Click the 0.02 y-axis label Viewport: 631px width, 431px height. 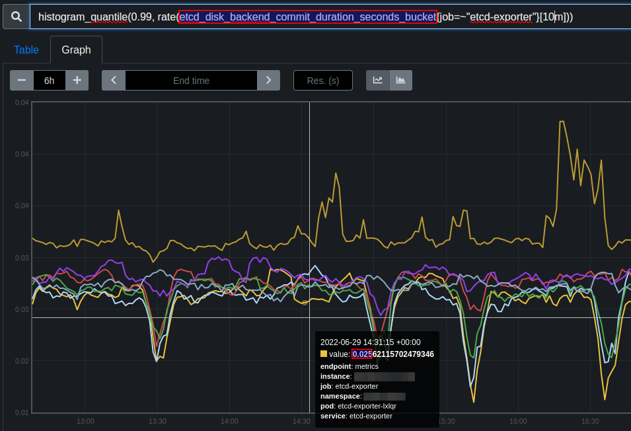tap(22, 361)
